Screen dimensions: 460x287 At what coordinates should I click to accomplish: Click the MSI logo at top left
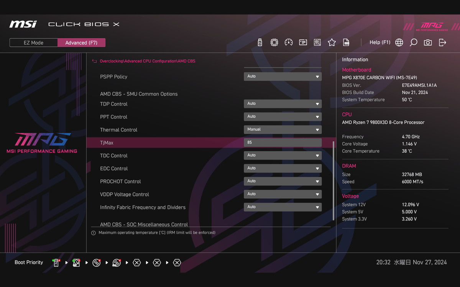(23, 24)
